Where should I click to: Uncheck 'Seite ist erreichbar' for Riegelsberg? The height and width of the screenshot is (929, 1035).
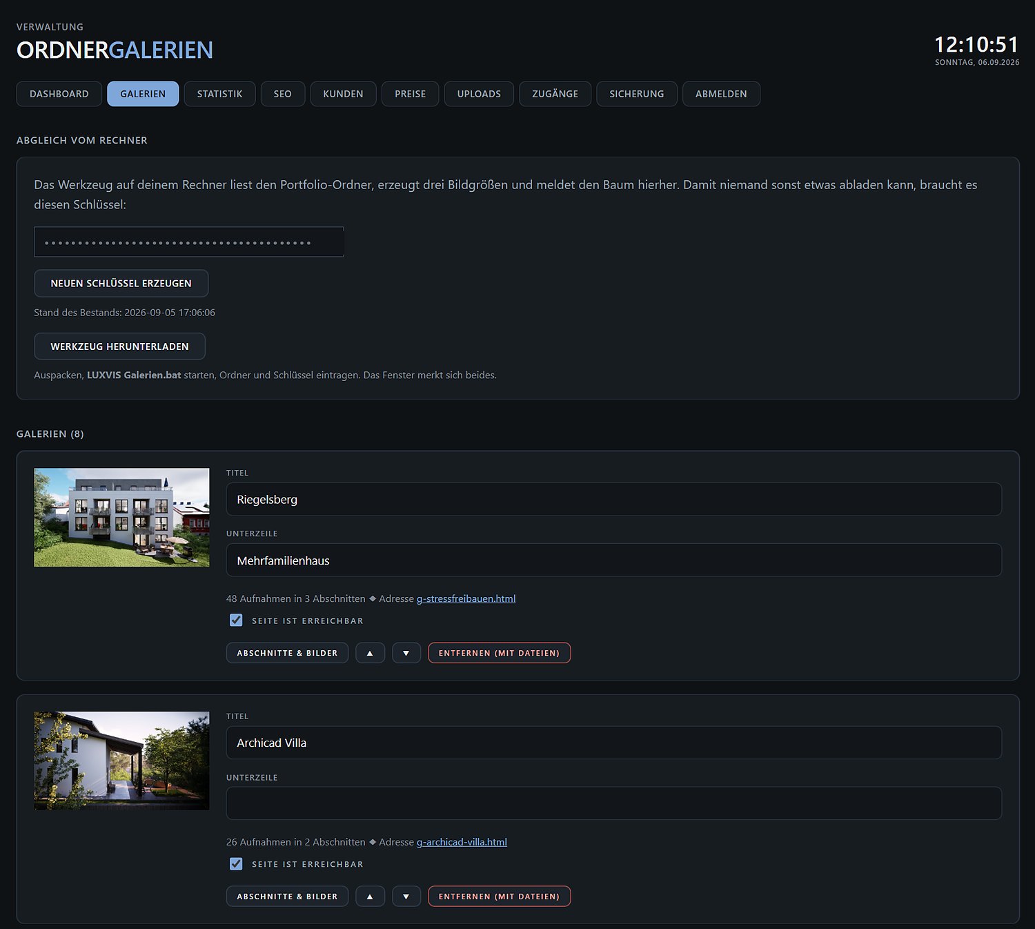[x=236, y=620]
